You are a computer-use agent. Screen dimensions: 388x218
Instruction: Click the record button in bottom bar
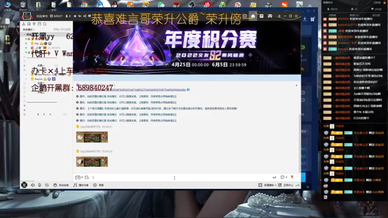pos(98,185)
